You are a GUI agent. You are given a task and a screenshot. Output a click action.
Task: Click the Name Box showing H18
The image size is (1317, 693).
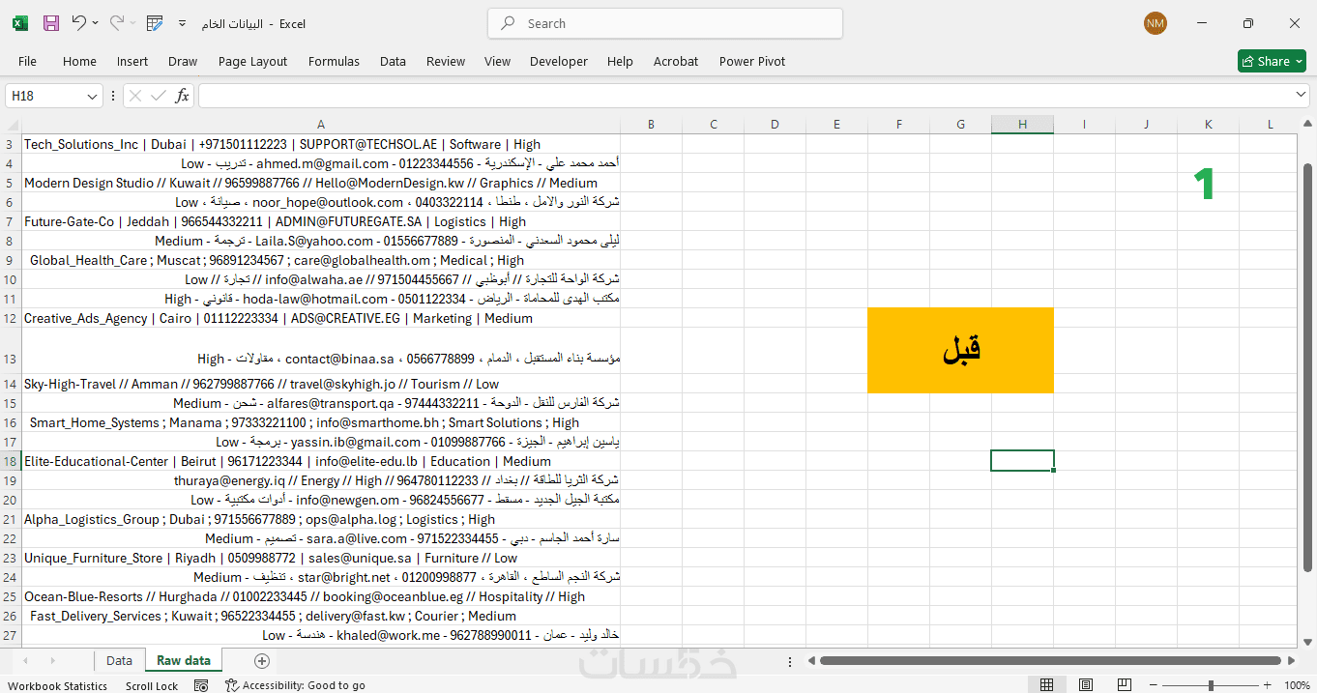pos(45,96)
